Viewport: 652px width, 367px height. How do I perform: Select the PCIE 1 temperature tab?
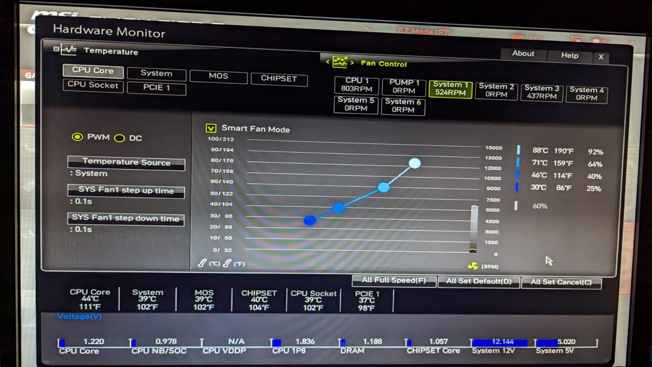[x=156, y=88]
